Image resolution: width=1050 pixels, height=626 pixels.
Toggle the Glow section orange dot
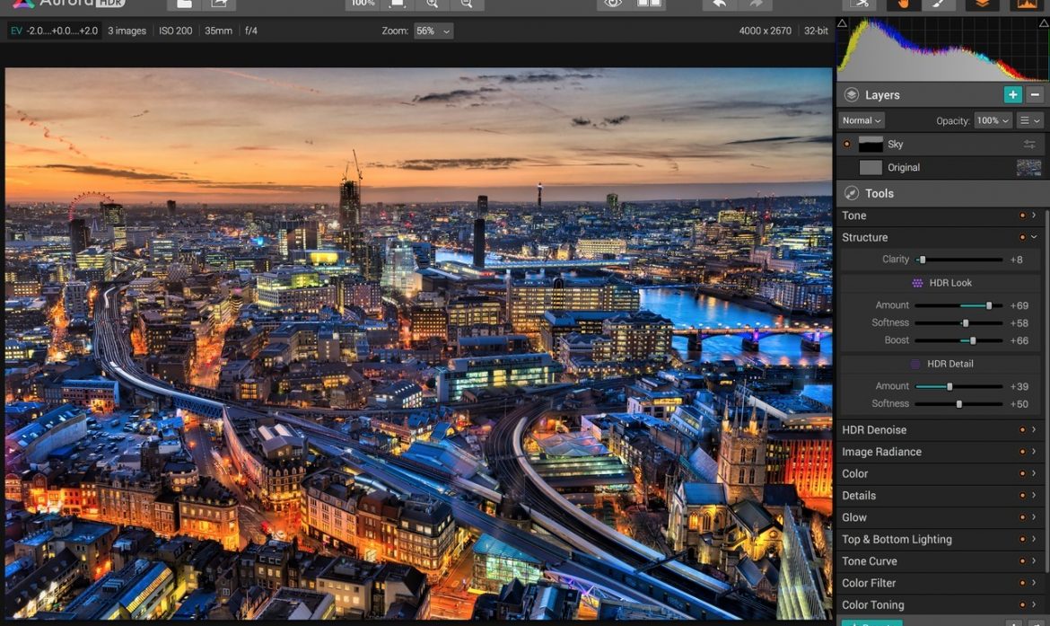[x=1022, y=517]
